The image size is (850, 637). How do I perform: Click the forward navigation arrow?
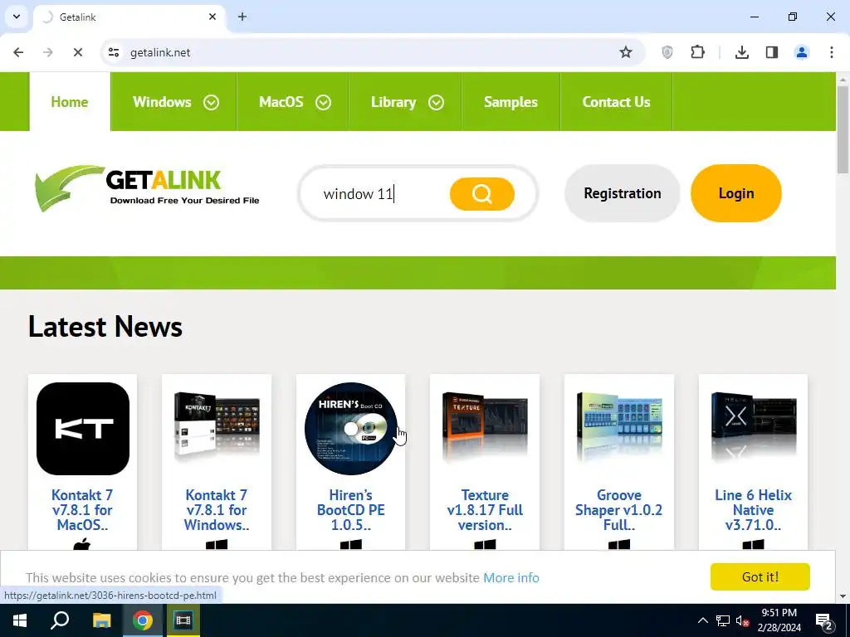(x=47, y=52)
